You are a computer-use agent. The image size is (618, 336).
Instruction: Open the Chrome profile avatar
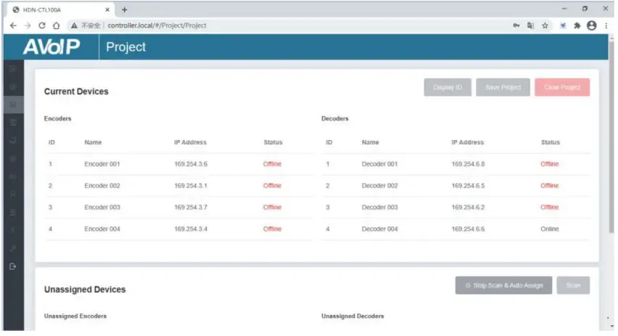coord(592,25)
